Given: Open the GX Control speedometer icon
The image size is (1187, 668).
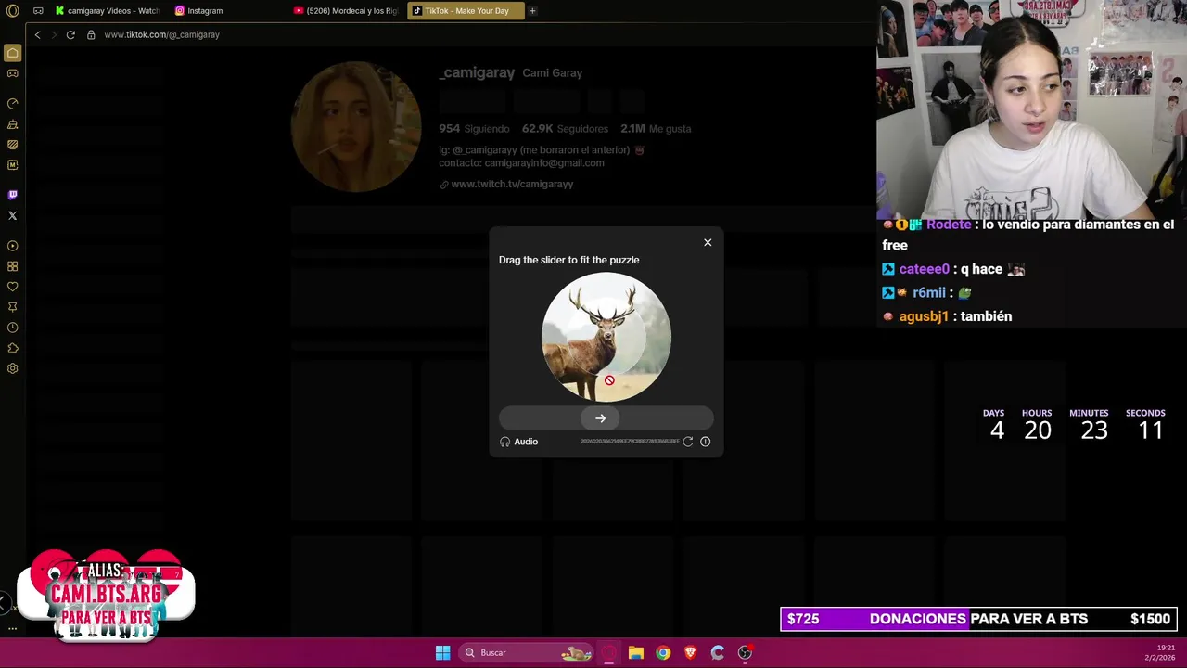Looking at the screenshot, I should click(x=12, y=103).
